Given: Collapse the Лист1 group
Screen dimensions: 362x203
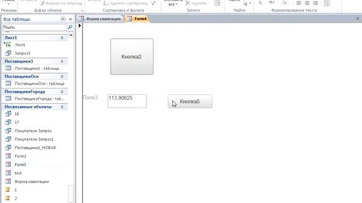Looking at the screenshot, I should tap(62, 38).
